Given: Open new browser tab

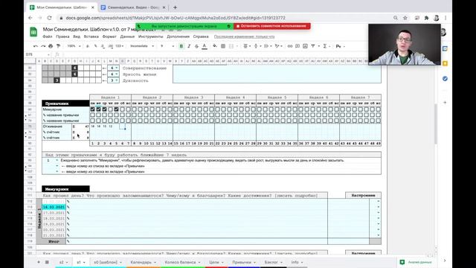Looking at the screenshot, I should tap(175, 7).
